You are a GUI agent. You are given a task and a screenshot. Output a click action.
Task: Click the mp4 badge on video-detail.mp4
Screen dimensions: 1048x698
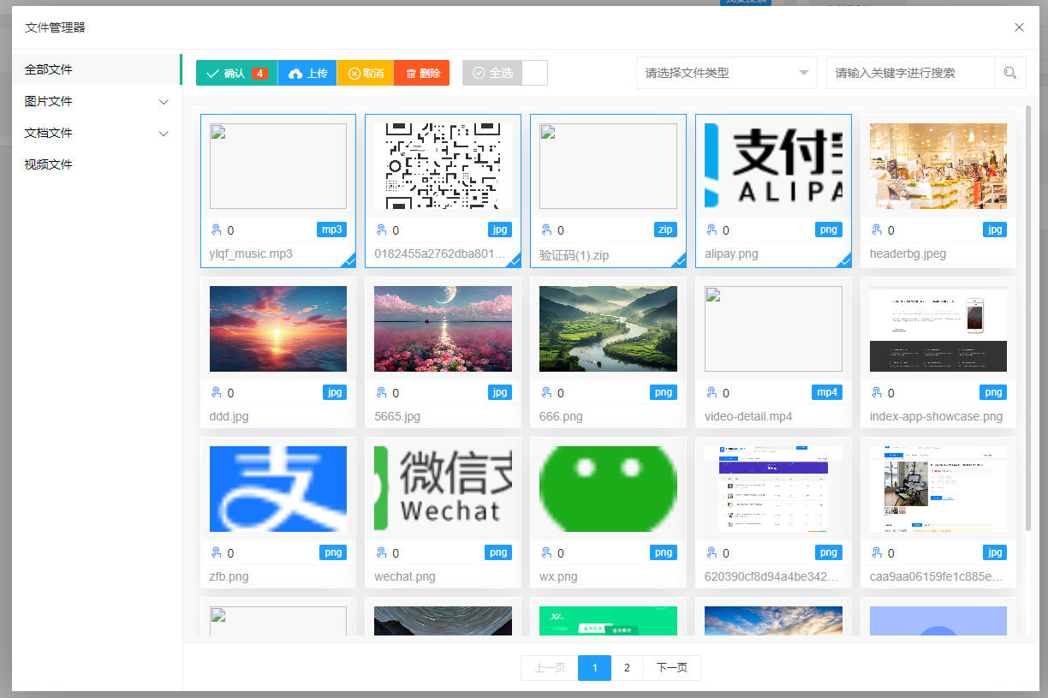[x=827, y=392]
